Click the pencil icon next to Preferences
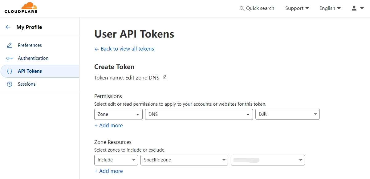 (x=10, y=45)
